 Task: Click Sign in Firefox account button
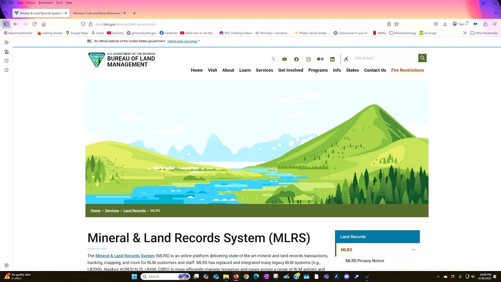[x=460, y=24]
